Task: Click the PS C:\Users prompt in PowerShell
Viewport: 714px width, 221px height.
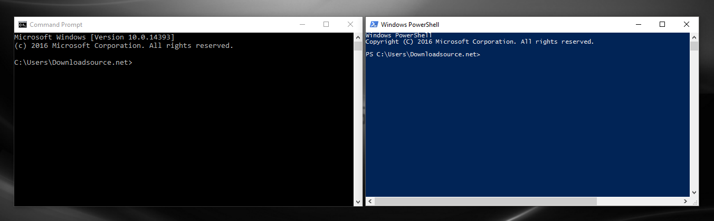Action: pyautogui.click(x=423, y=54)
